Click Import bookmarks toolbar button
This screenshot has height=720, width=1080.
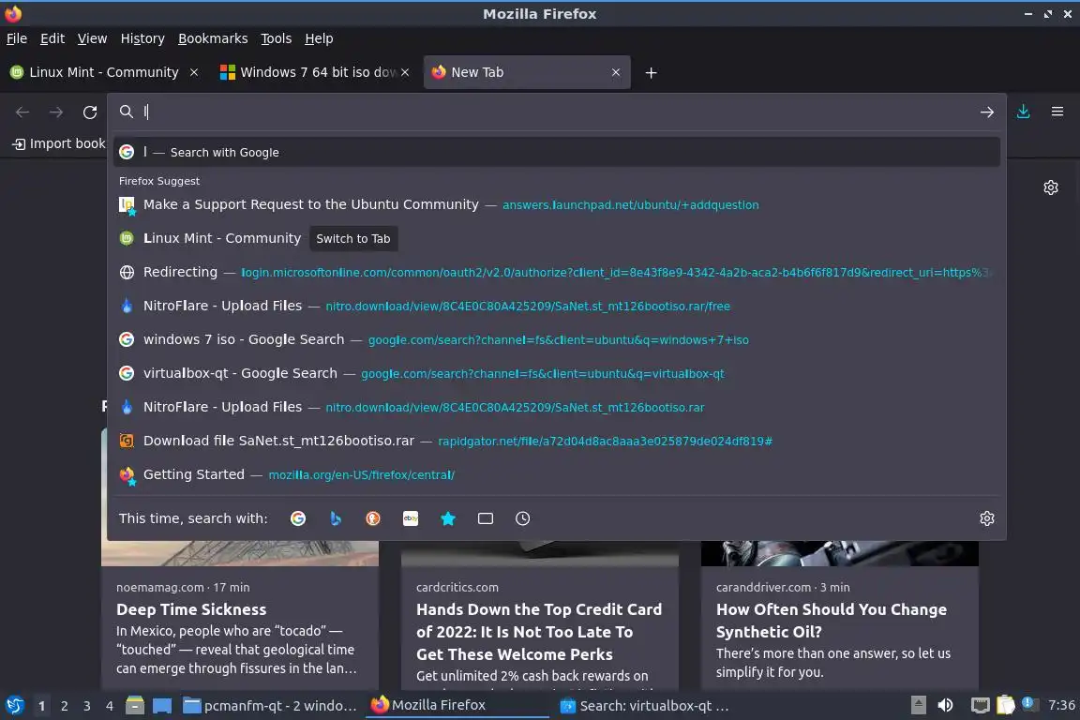click(x=58, y=143)
